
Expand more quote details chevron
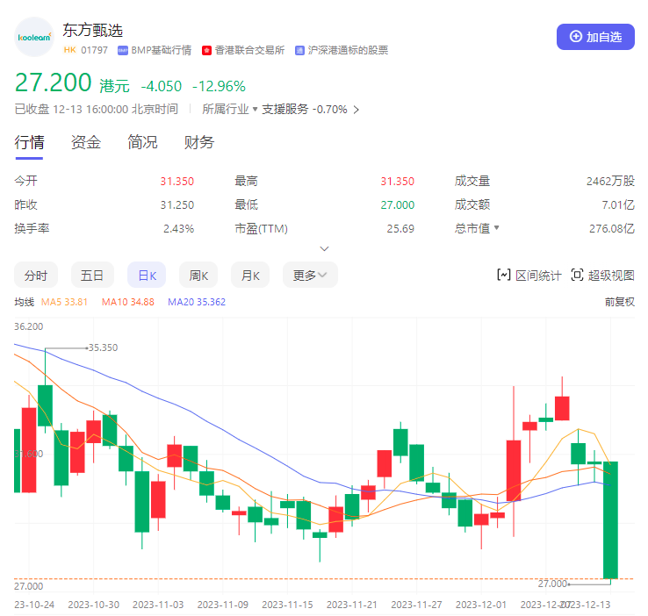click(324, 248)
